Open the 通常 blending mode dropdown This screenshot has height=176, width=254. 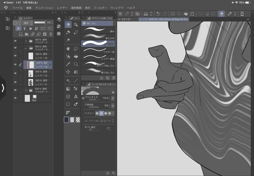click(x=27, y=23)
